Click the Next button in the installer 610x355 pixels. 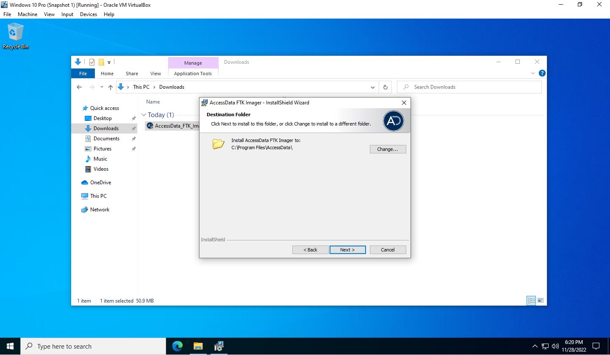pyautogui.click(x=347, y=250)
